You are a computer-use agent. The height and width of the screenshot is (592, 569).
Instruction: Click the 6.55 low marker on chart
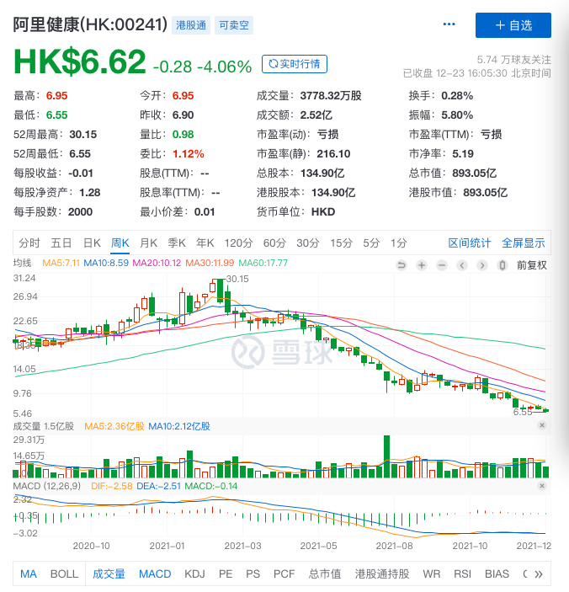click(x=523, y=412)
